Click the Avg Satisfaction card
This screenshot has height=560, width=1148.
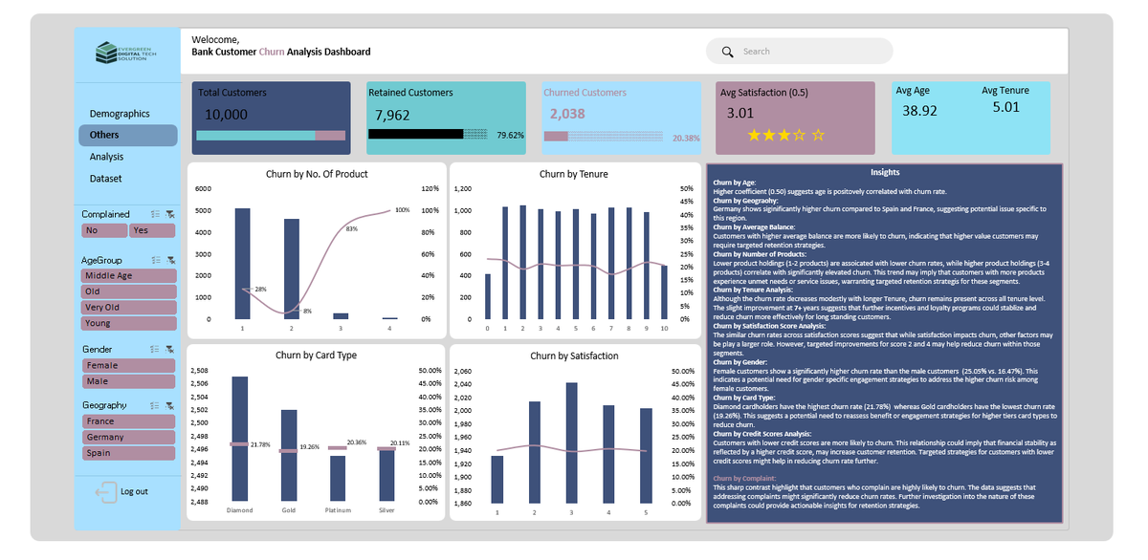point(796,118)
